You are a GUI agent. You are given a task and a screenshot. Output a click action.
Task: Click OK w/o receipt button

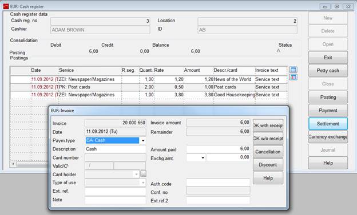268,139
